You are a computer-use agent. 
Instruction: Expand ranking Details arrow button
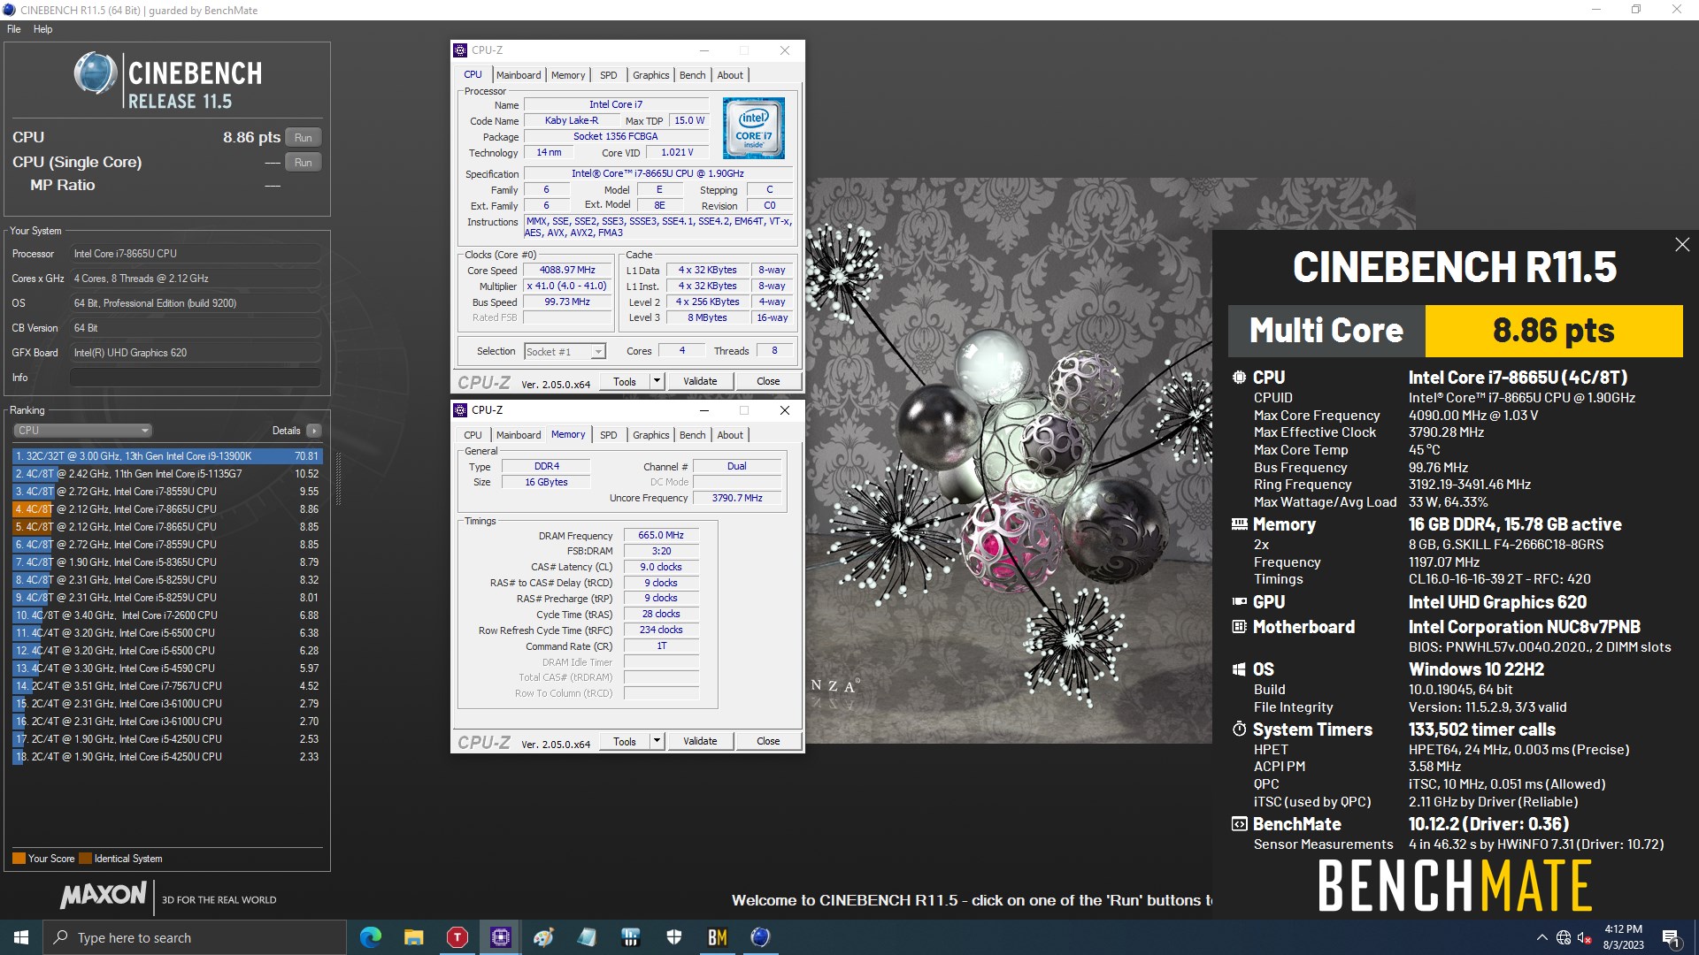pos(313,431)
